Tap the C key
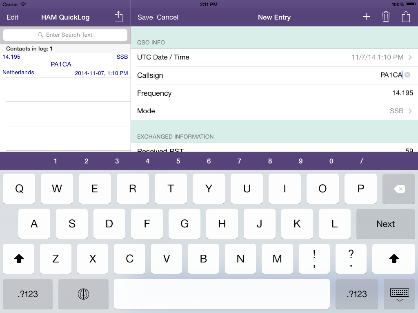 coord(129,258)
